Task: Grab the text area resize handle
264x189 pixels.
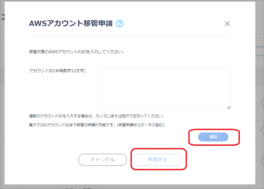Action: (x=229, y=107)
